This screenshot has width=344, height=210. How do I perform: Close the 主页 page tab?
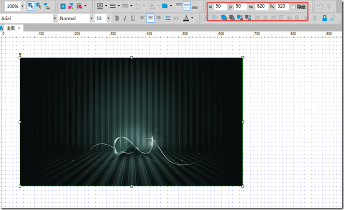19,28
